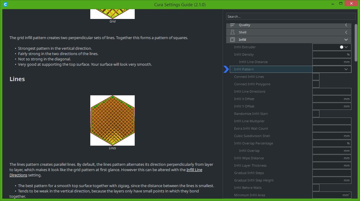Open the Infill Extruder dropdown
The width and height of the screenshot is (360, 201).
[346, 47]
